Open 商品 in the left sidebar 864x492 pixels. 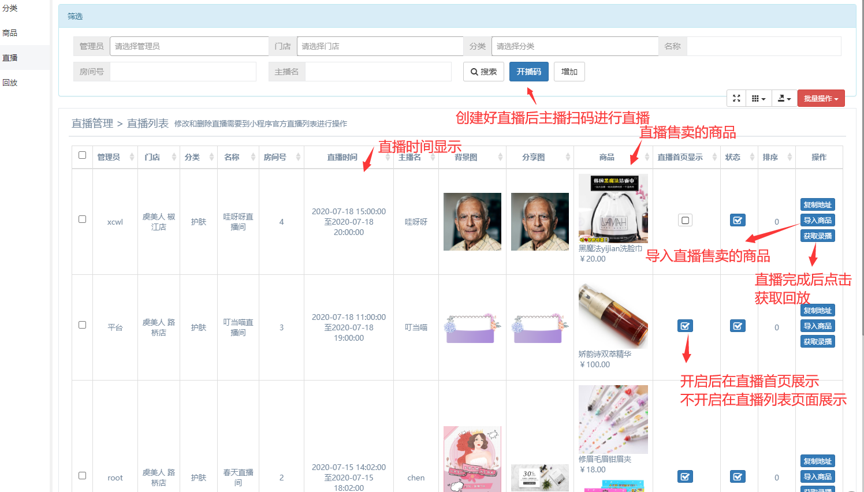[10, 33]
